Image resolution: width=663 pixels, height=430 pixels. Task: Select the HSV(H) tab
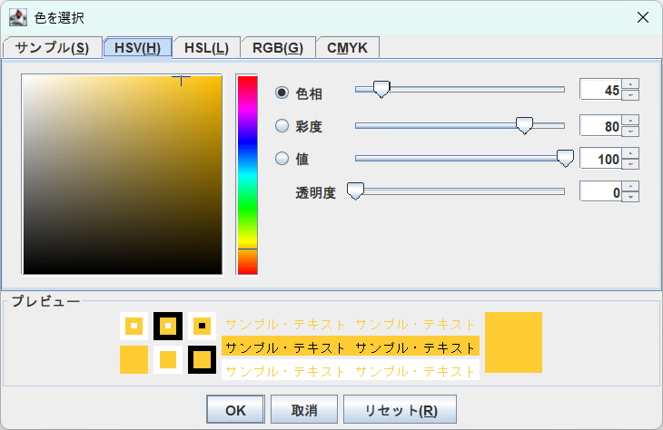click(x=137, y=47)
